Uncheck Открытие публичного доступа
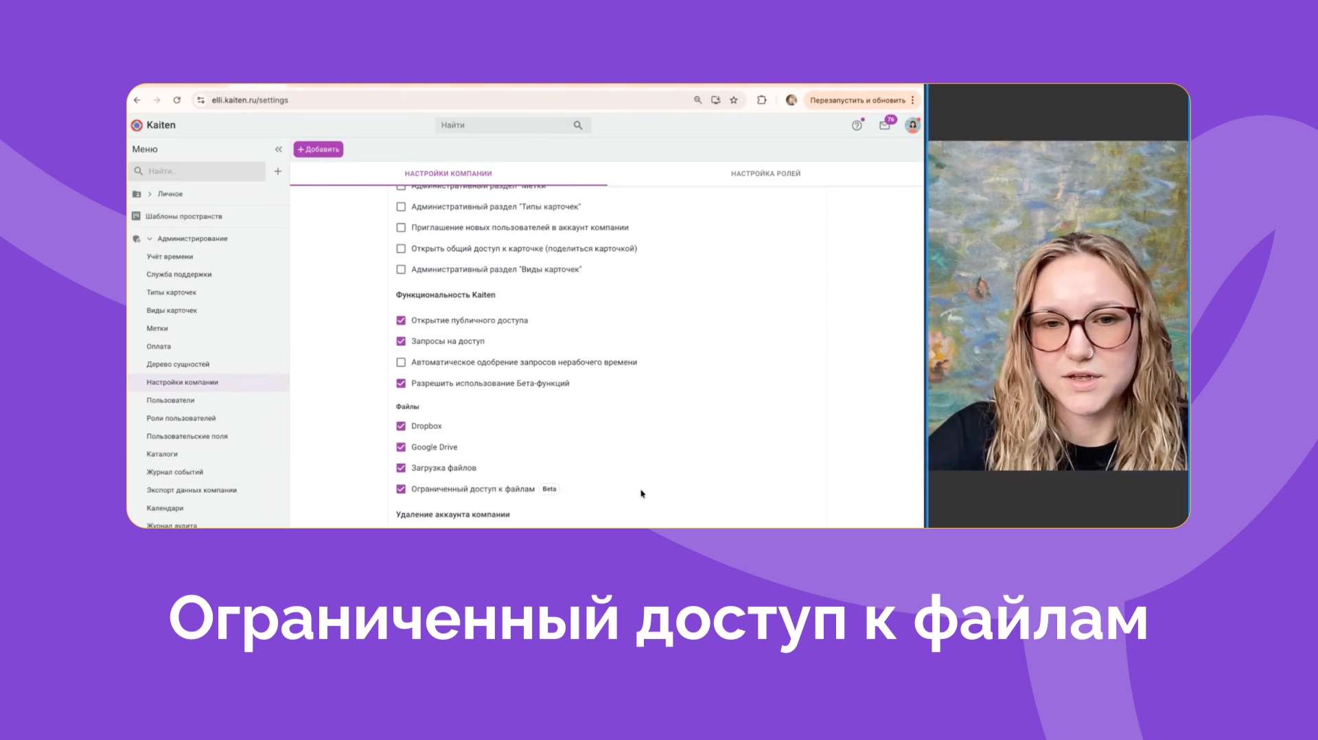1318x740 pixels. tap(401, 321)
